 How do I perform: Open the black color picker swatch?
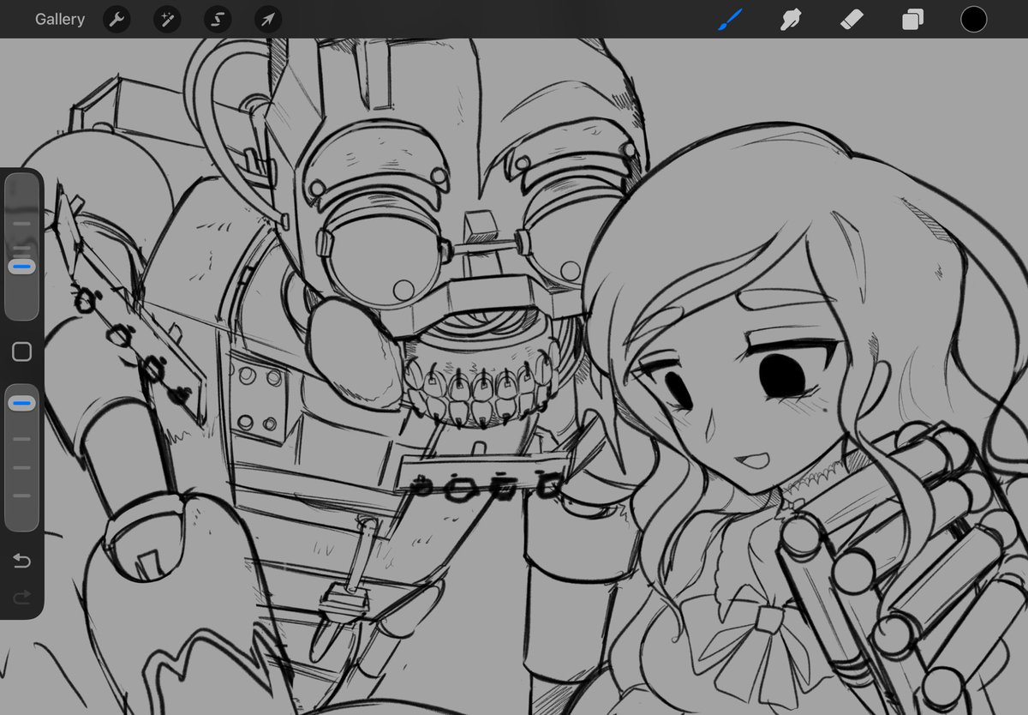(x=973, y=19)
